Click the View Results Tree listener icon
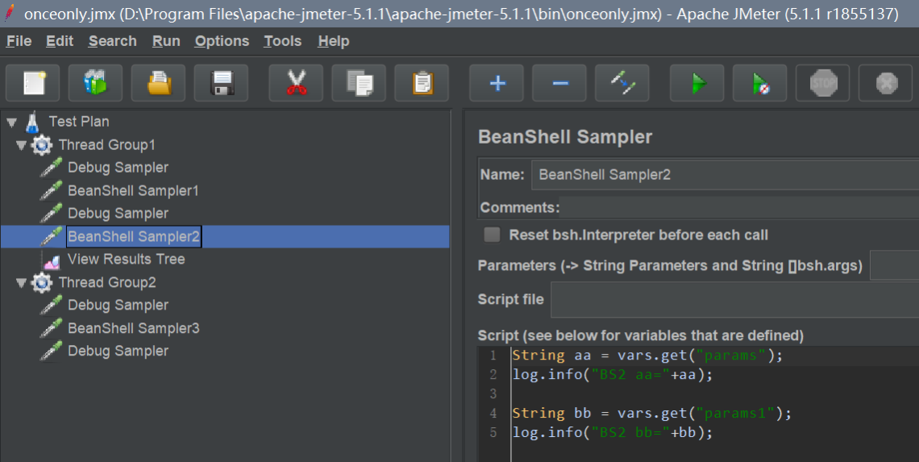The image size is (919, 462). pos(52,260)
